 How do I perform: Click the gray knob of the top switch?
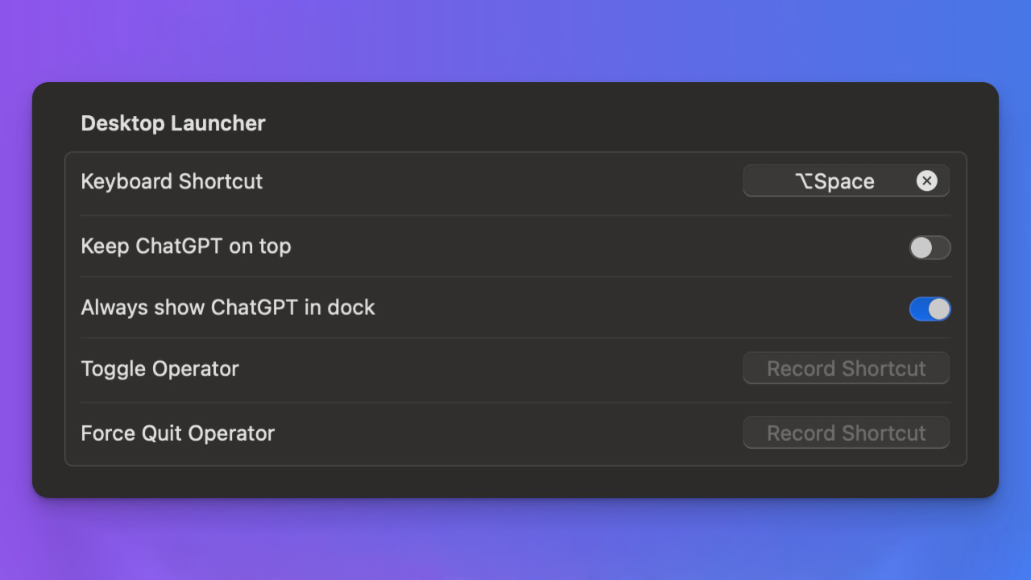[921, 247]
